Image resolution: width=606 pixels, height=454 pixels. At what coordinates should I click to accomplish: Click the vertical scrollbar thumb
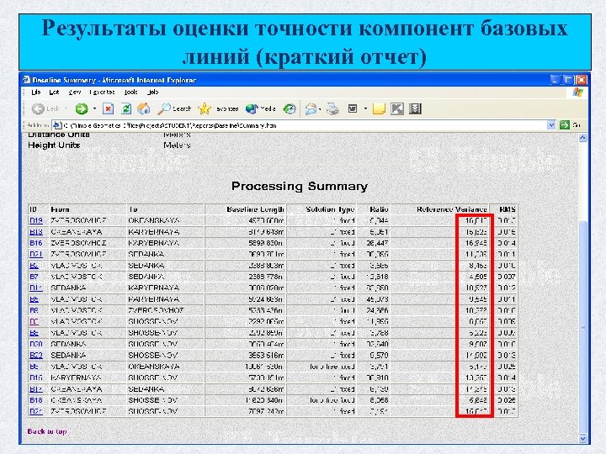pos(582,327)
